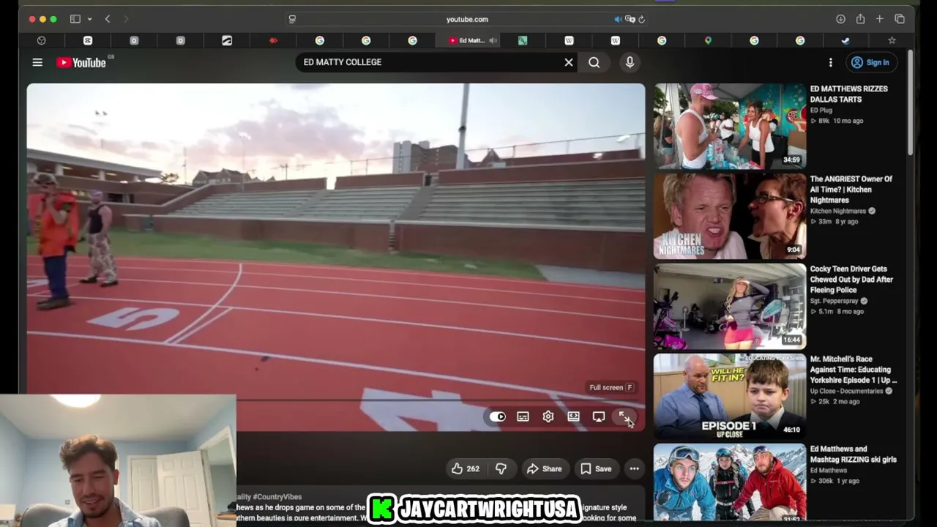
Task: Open ED MATTHEWS RIZZES DALLAS TARTS thumbnail
Action: tap(730, 126)
